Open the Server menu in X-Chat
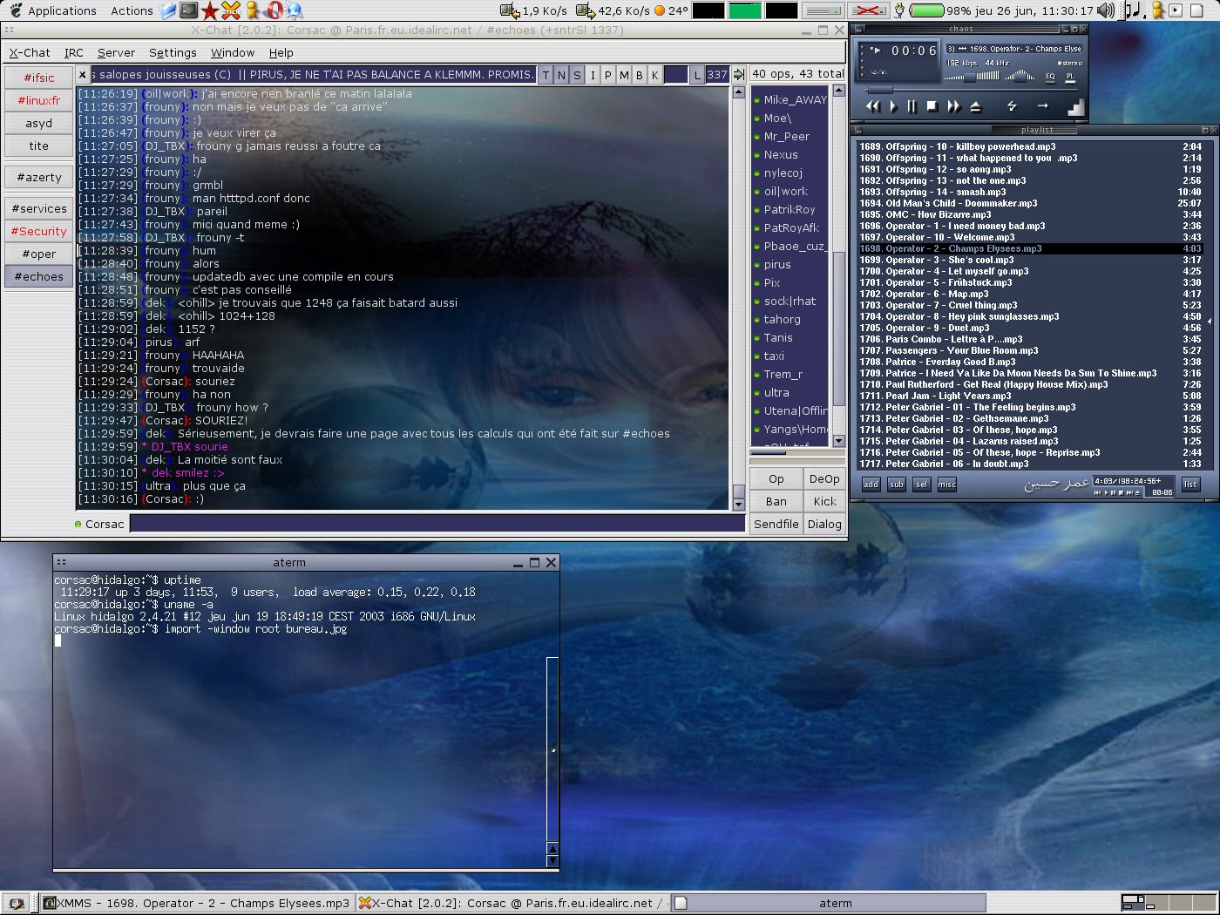This screenshot has width=1220, height=915. (x=116, y=52)
